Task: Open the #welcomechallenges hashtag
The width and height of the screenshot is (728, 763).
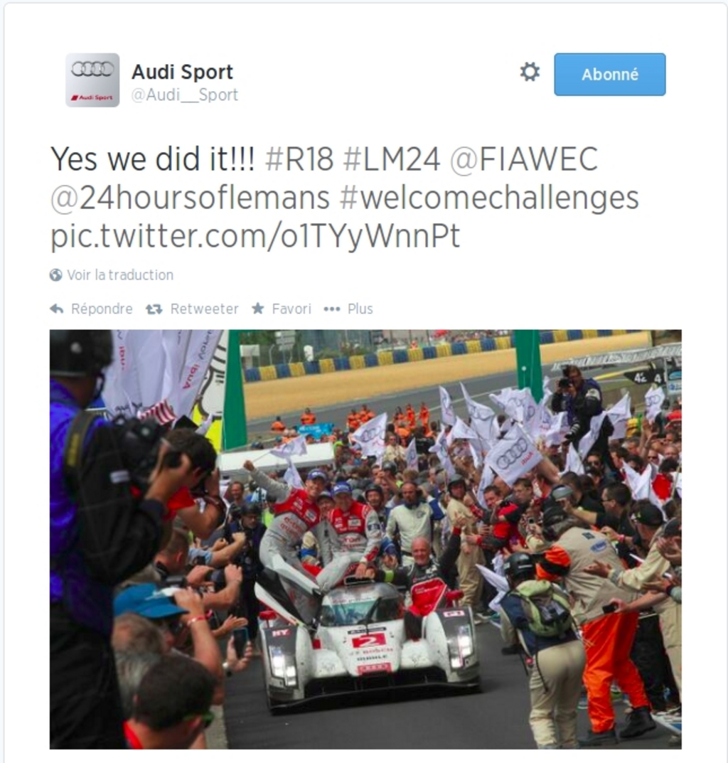Action: click(489, 198)
